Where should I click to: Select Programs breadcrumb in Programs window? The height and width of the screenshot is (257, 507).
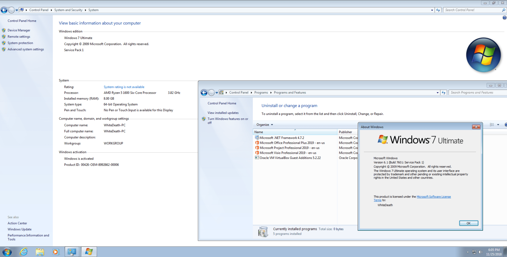pos(261,93)
